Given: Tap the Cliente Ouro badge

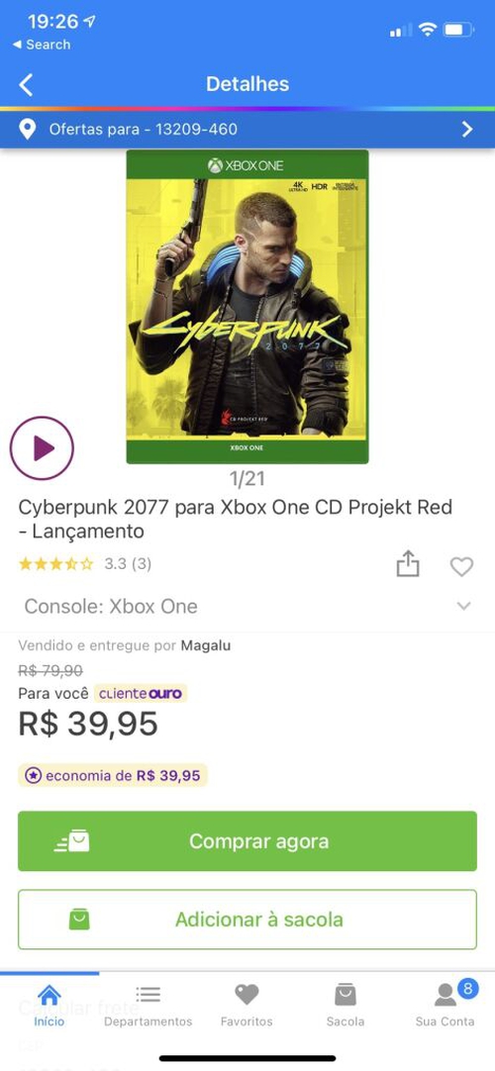Looking at the screenshot, I should (x=140, y=693).
